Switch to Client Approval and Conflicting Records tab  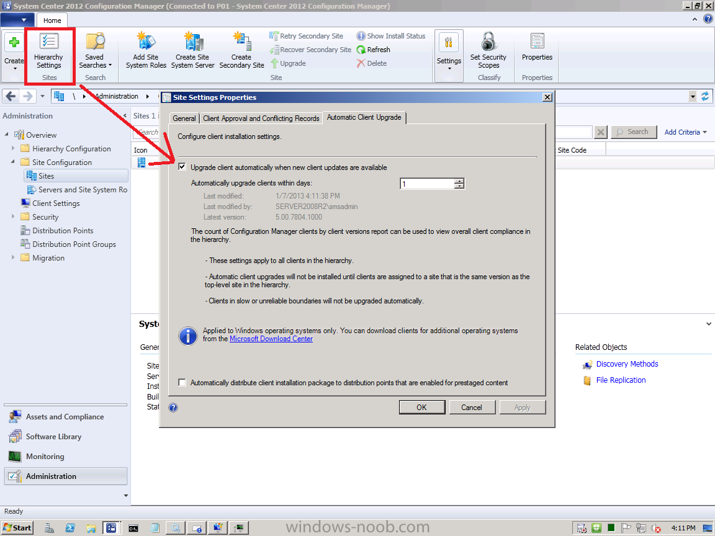261,118
